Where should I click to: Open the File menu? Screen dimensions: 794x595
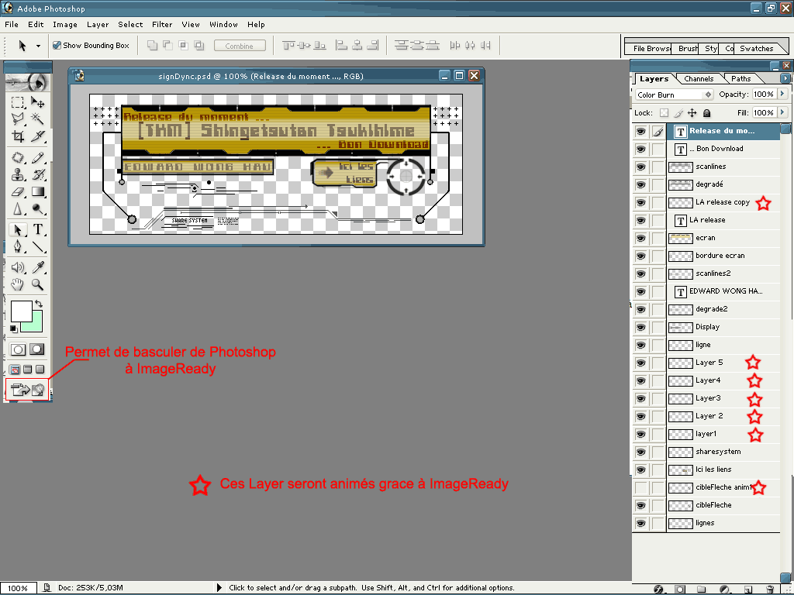(12, 24)
